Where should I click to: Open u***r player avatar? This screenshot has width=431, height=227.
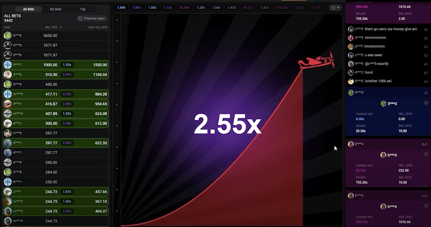point(8,192)
